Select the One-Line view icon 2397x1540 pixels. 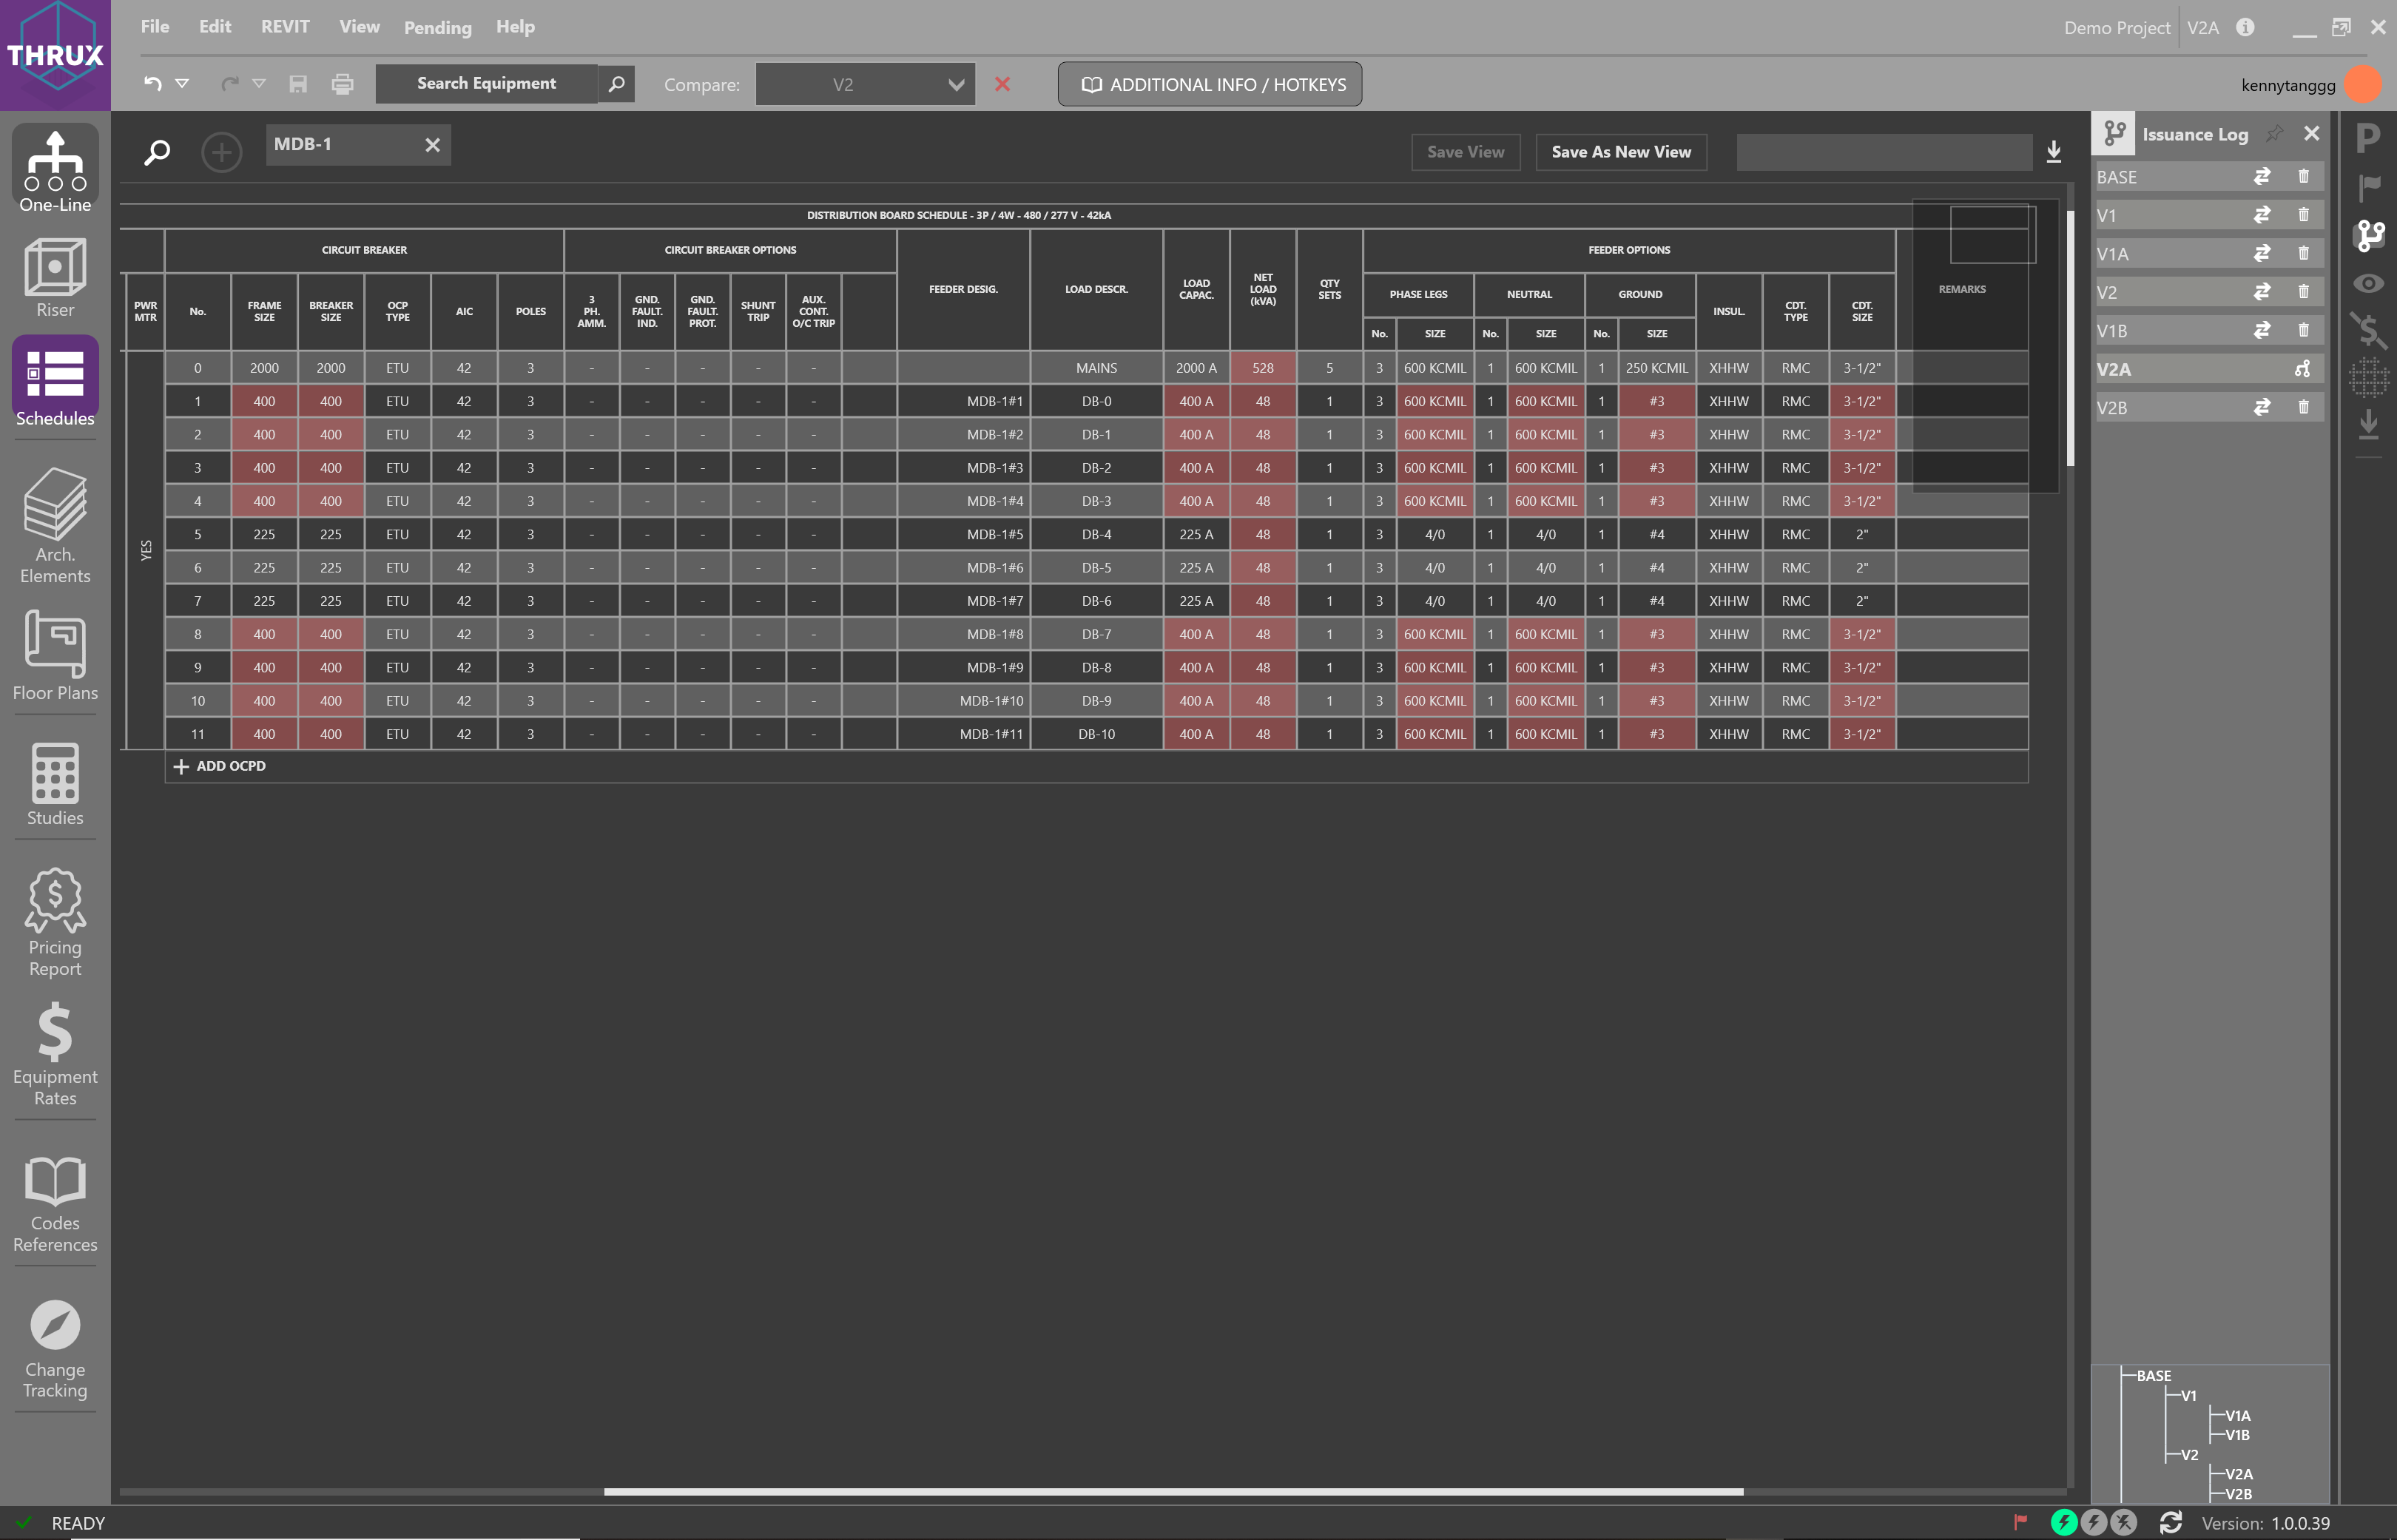[55, 168]
